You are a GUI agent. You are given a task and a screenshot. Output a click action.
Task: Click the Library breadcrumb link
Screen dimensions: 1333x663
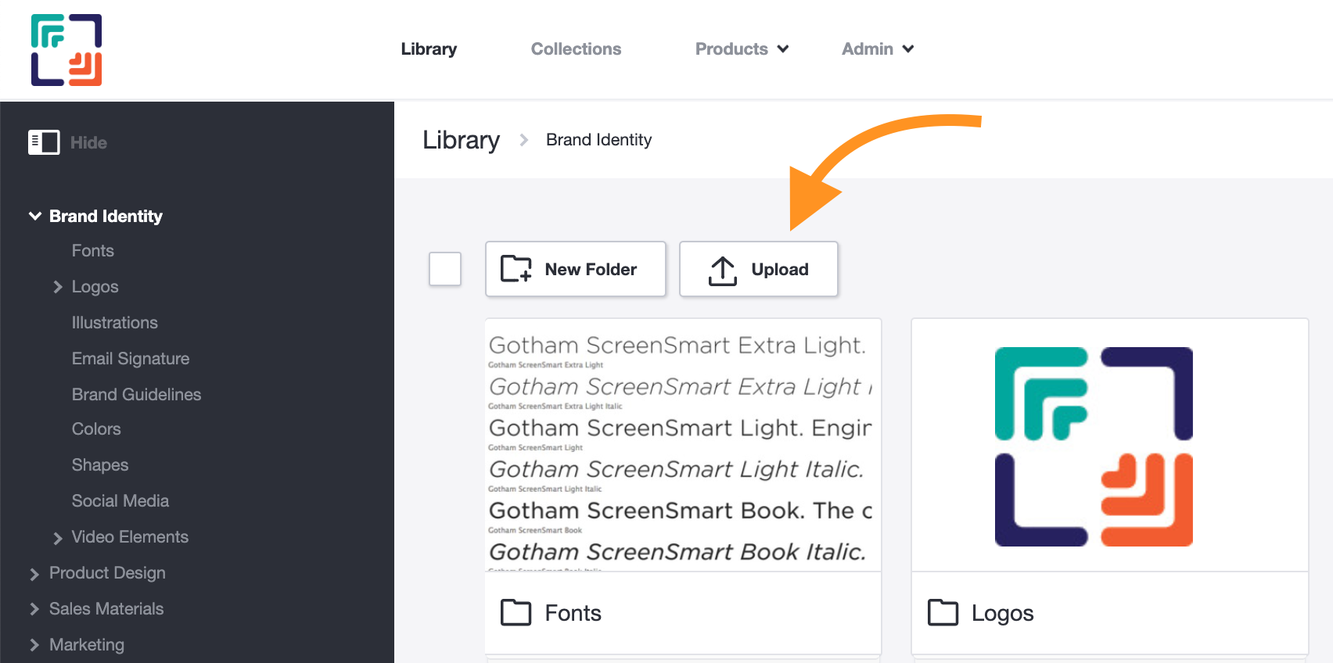(x=461, y=140)
